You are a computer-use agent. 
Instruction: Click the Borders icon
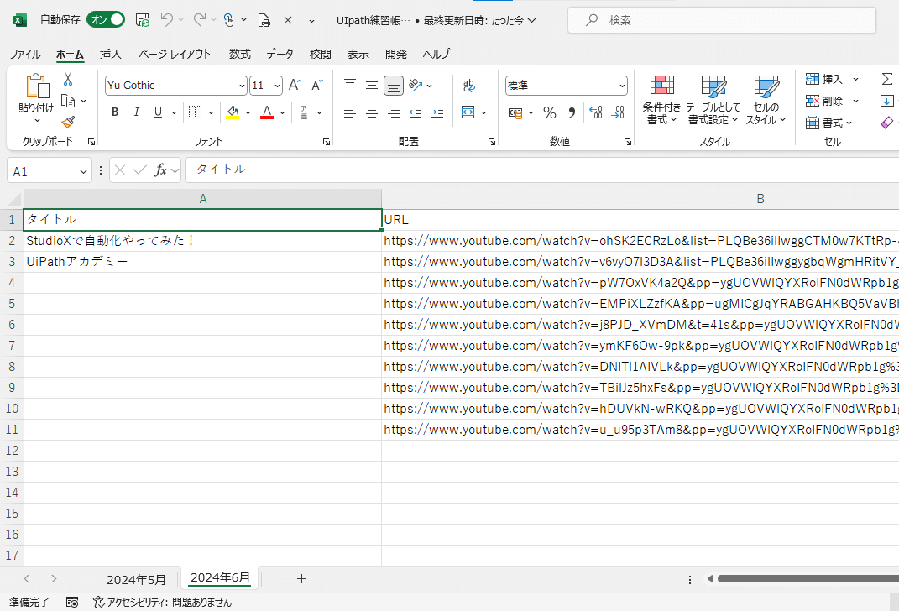click(x=195, y=112)
